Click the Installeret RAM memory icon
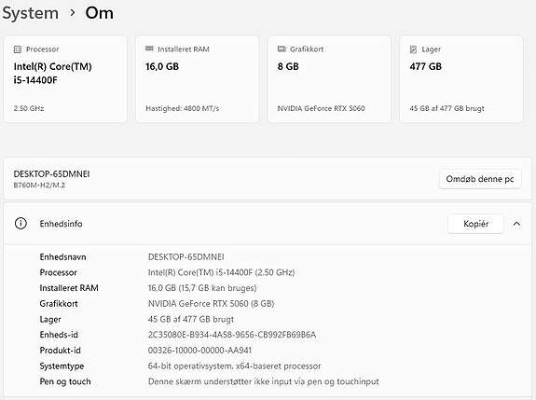Image resolution: width=536 pixels, height=400 pixels. [149, 48]
